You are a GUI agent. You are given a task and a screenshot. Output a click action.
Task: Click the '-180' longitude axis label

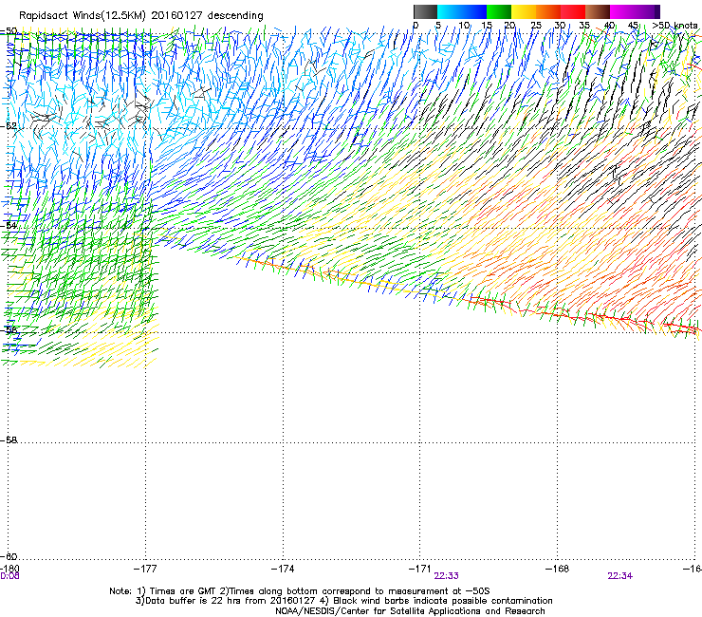point(9,569)
